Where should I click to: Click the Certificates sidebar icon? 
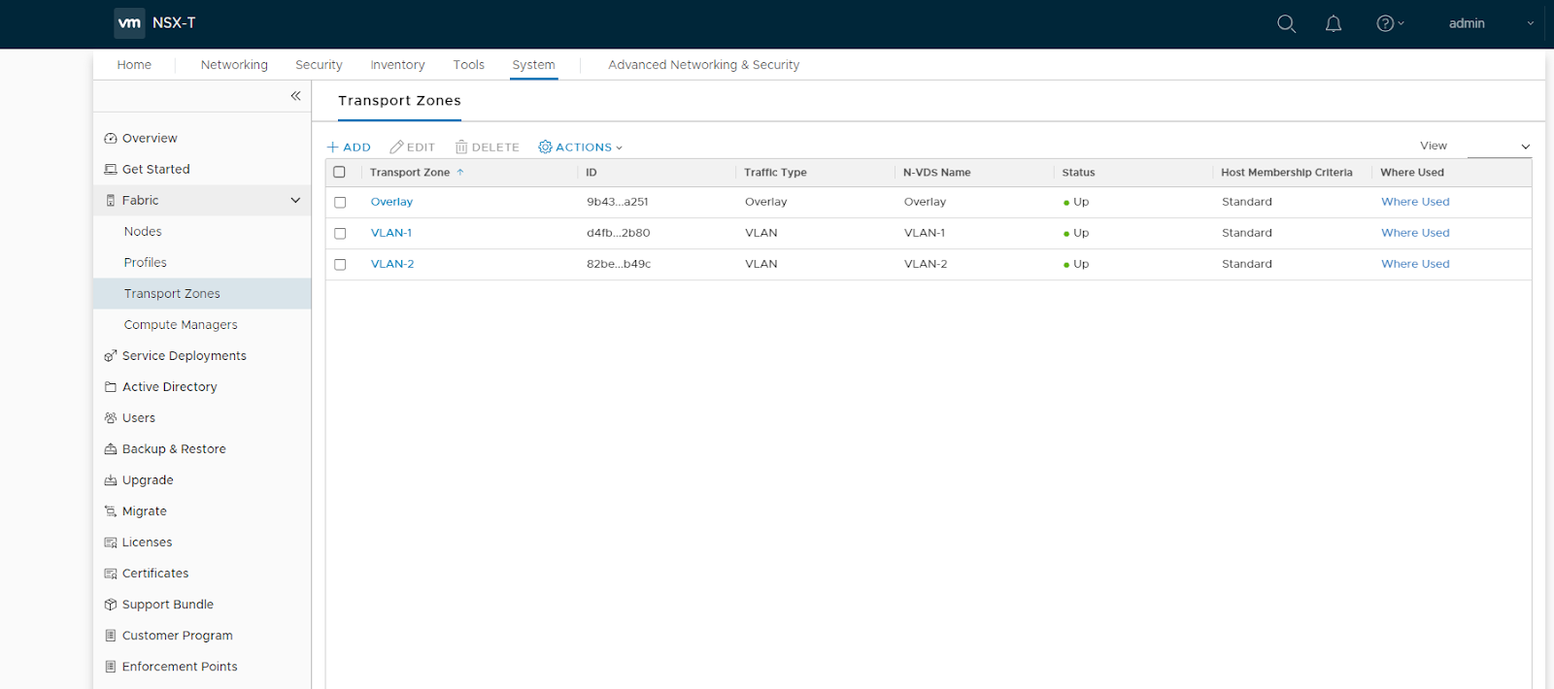[x=111, y=574]
